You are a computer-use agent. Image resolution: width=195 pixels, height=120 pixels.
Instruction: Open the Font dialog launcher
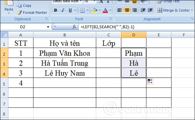[x=110, y=19]
